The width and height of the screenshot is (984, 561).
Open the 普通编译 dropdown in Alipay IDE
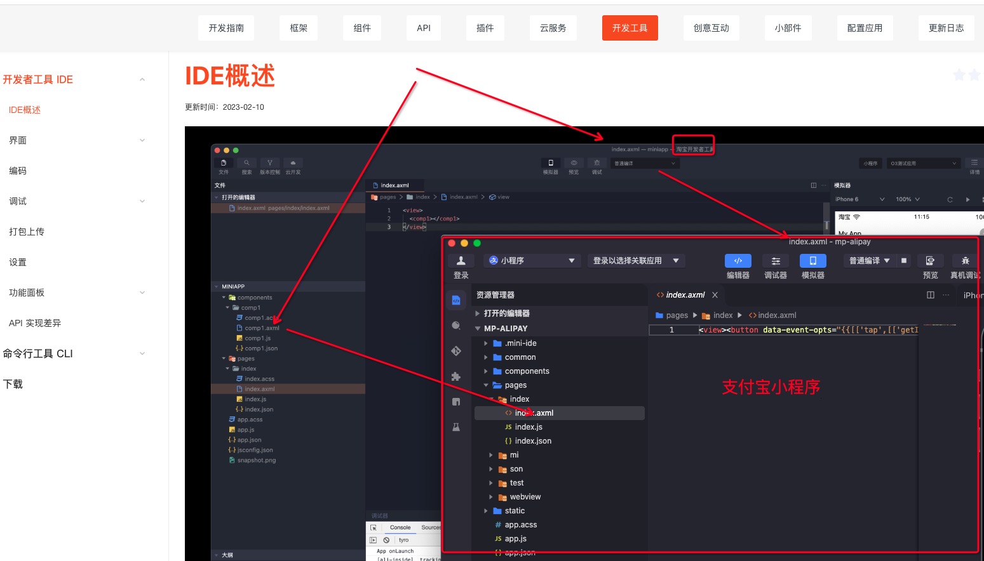[x=870, y=261]
